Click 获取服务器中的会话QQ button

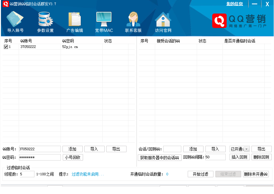[x=160, y=158]
